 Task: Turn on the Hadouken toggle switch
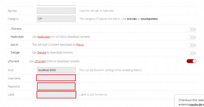pyautogui.click(x=191, y=37)
